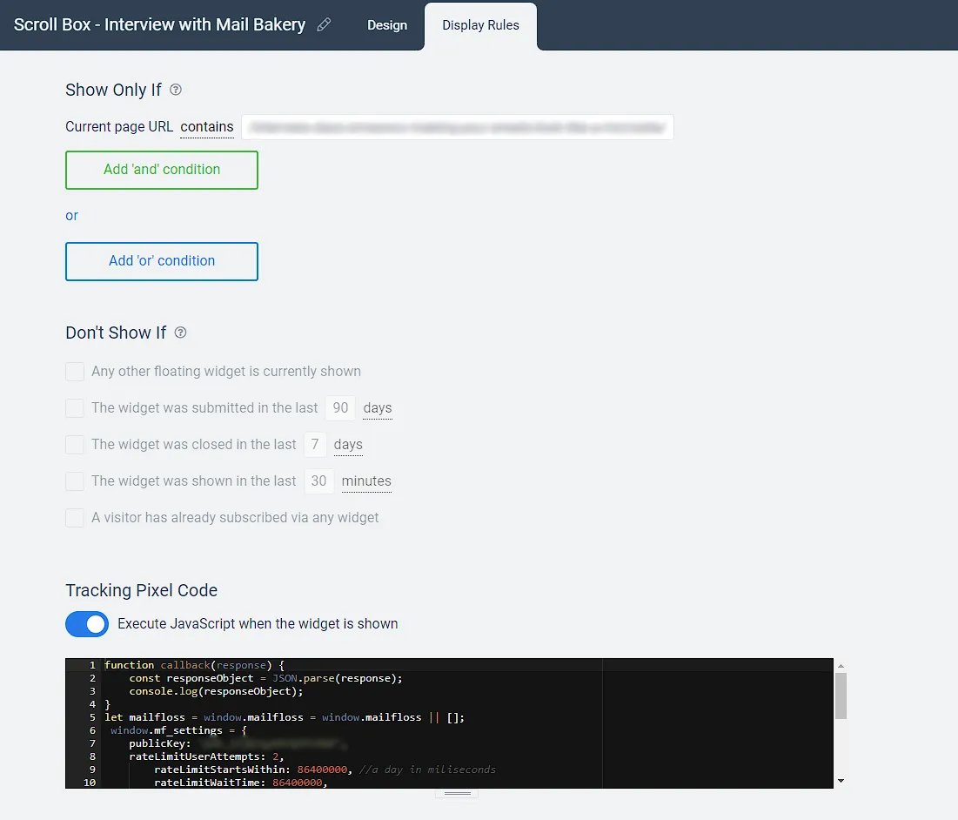Change 'days' unit for closed rule
This screenshot has width=958, height=820.
[x=348, y=445]
